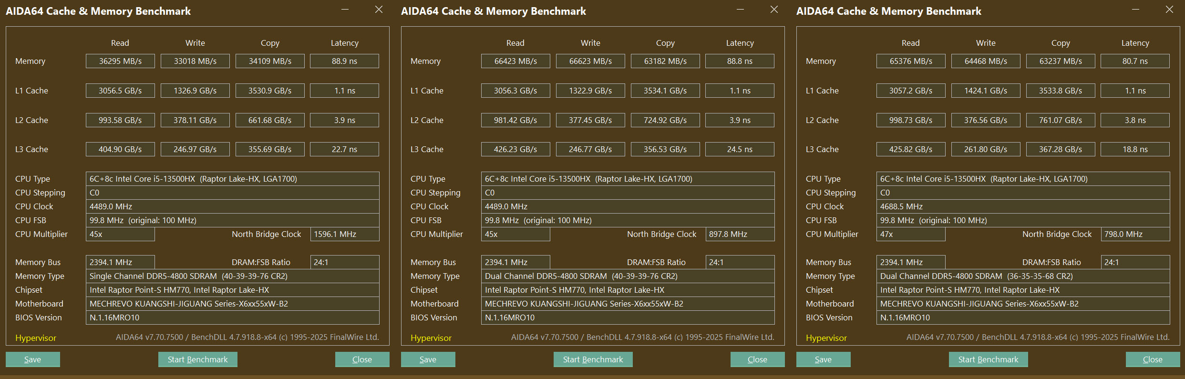Select the 998.73 GB/s L2 read value
This screenshot has height=379, width=1185.
(911, 120)
